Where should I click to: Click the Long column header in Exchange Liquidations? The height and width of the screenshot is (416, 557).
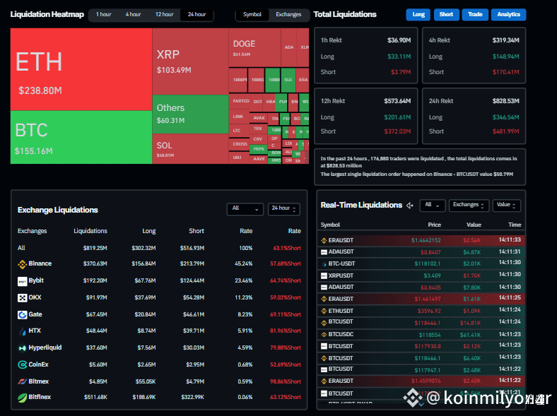149,231
